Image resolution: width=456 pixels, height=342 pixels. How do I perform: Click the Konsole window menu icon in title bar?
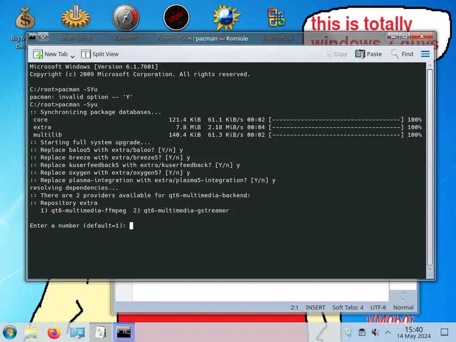coord(32,37)
